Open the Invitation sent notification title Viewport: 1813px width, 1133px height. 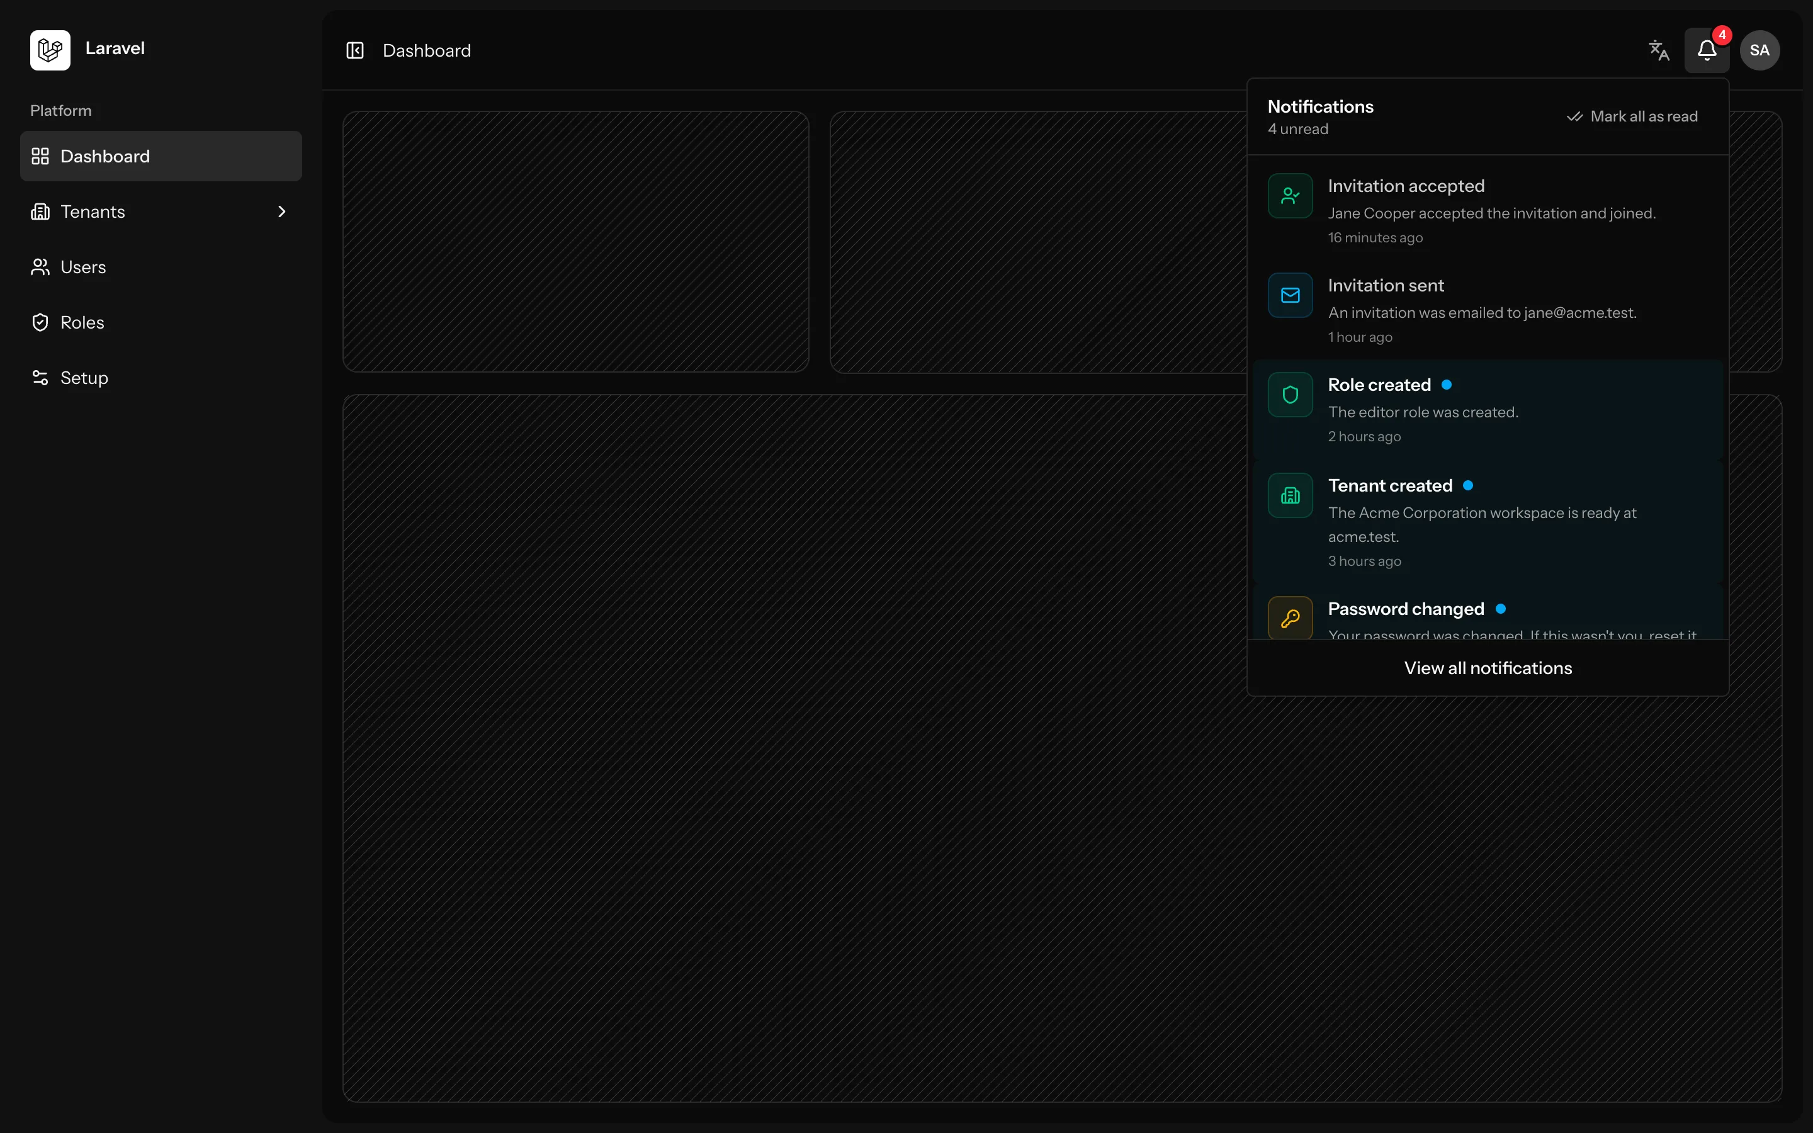1386,286
